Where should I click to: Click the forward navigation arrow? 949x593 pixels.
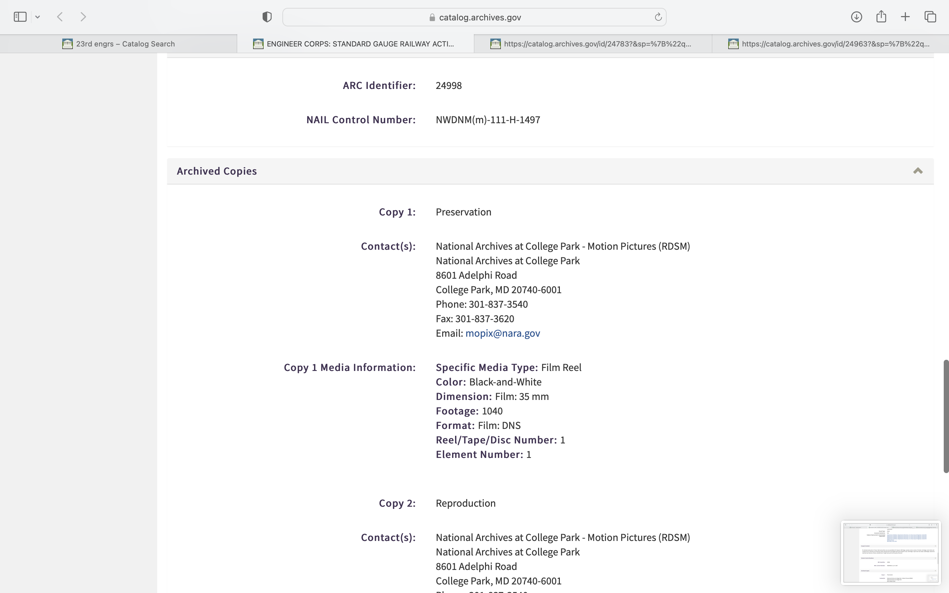tap(83, 17)
